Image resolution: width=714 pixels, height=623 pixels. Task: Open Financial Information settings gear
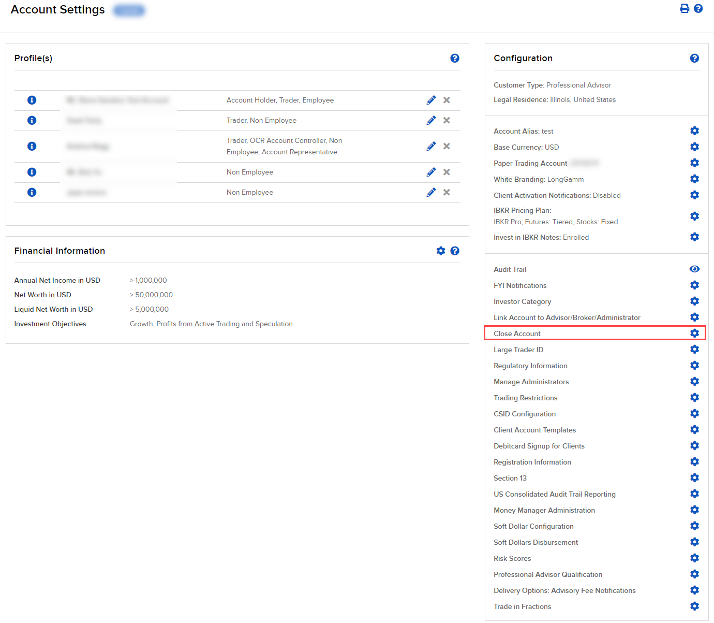440,251
